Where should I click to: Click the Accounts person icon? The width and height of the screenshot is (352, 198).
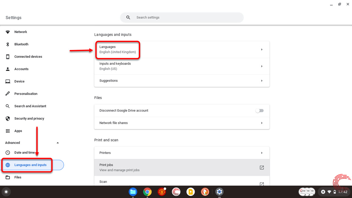click(8, 69)
